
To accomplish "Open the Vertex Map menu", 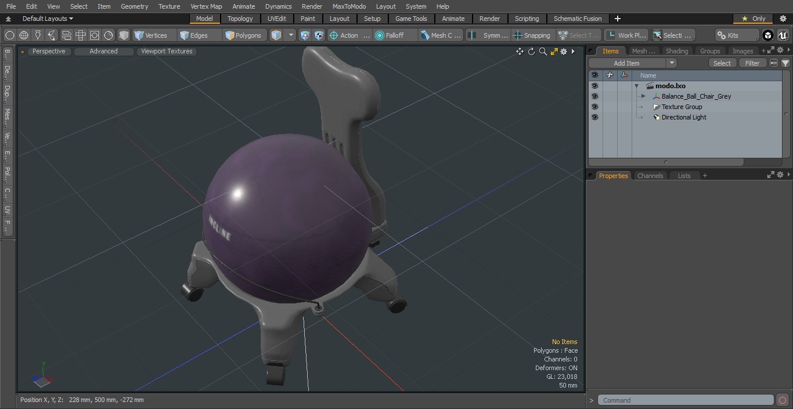I will pos(206,6).
